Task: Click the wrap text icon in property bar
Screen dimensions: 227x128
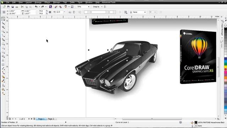Action: click(126, 12)
